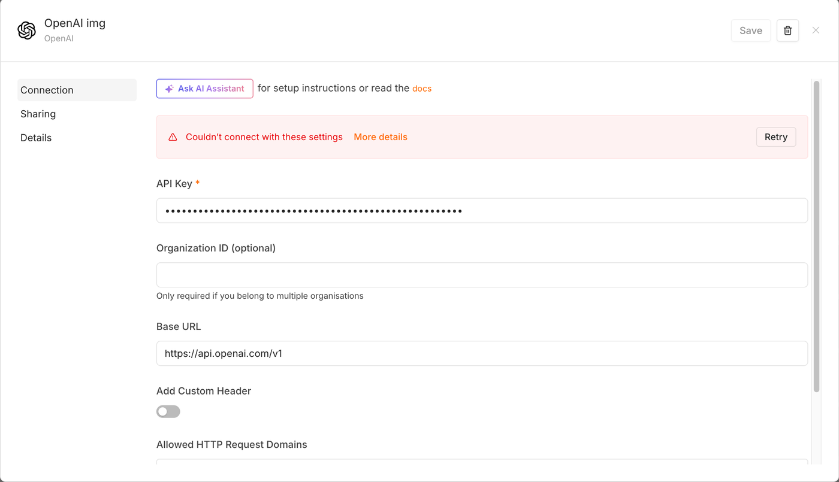
Task: Click the "Couldn't connect with these settings" message
Action: coord(264,137)
